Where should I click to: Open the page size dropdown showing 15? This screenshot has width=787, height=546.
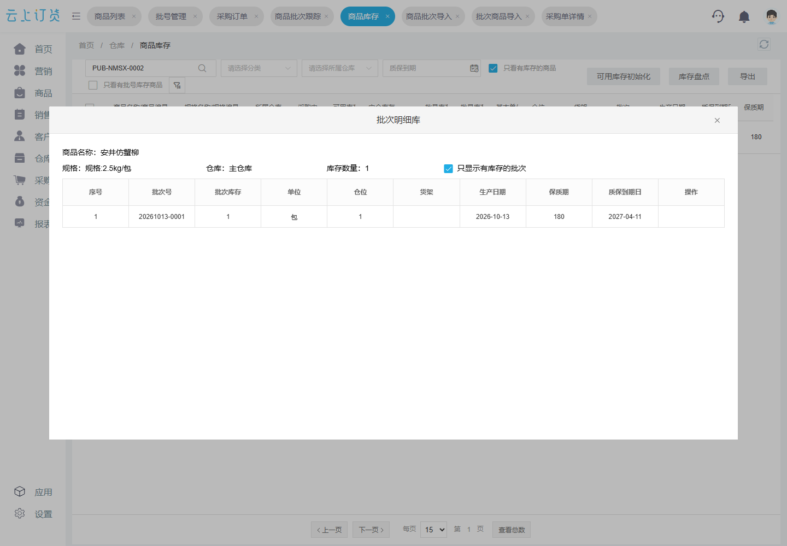tap(434, 530)
